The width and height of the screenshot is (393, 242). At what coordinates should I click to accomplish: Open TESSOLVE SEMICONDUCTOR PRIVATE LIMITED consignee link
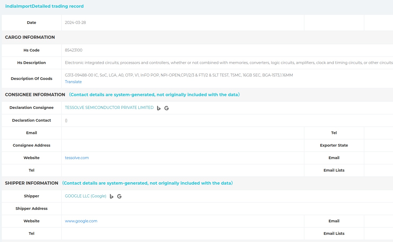point(109,108)
